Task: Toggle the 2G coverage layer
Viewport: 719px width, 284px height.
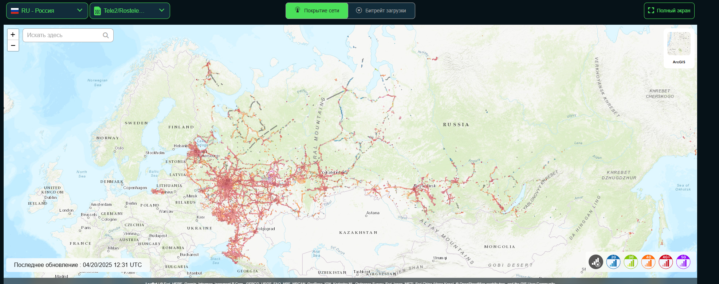Action: [x=613, y=262]
